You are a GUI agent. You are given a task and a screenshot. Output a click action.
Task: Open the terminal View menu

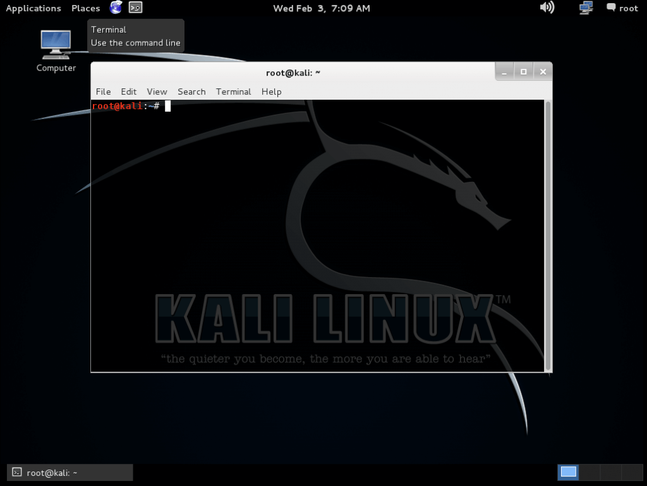click(x=157, y=92)
